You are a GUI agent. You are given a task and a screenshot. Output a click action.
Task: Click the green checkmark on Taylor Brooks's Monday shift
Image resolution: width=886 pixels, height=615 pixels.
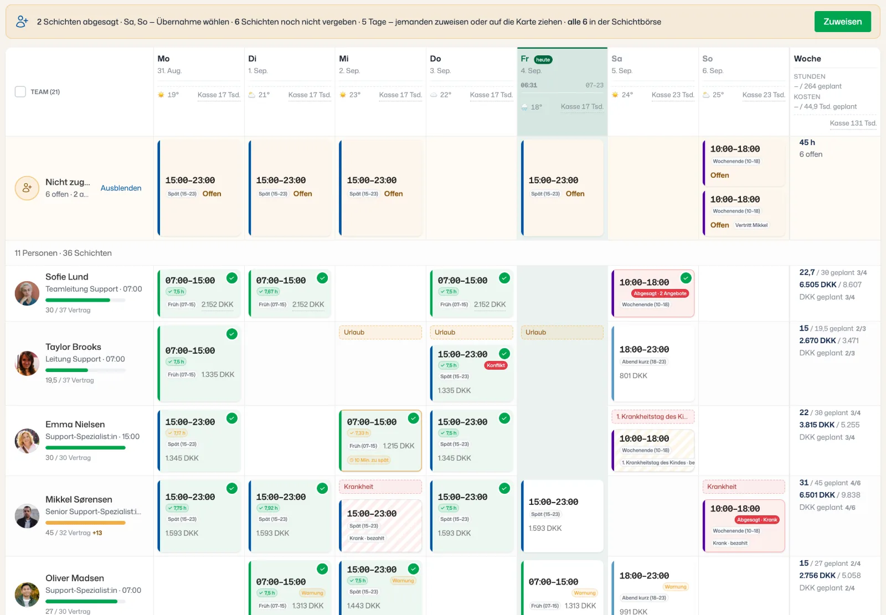(232, 334)
